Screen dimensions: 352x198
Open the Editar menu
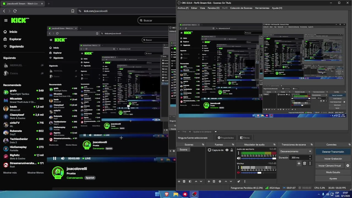pos(194,8)
